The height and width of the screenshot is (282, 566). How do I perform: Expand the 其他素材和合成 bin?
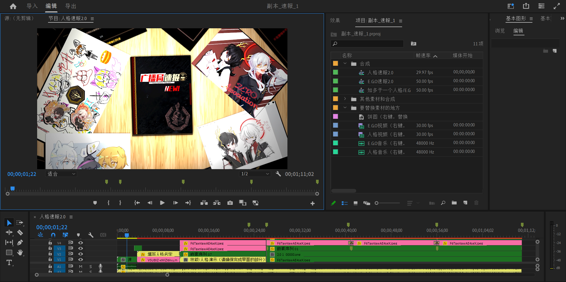click(x=345, y=99)
